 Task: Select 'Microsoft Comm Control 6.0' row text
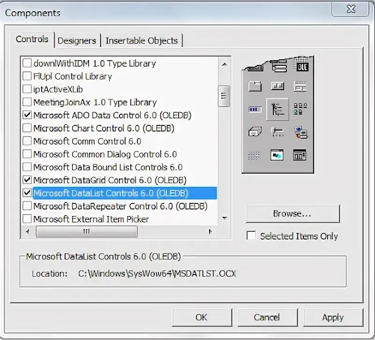[x=87, y=141]
